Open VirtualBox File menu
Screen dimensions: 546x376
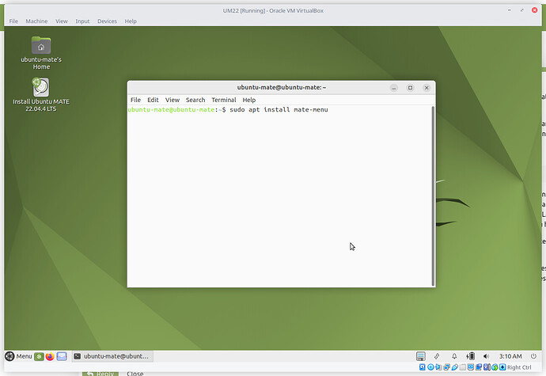click(13, 21)
